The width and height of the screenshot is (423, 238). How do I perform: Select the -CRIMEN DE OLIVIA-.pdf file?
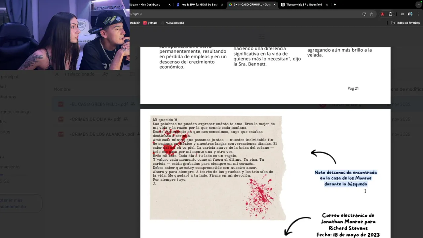click(96, 119)
